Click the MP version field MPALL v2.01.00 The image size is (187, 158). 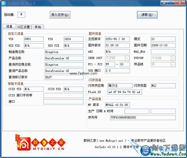(117, 105)
